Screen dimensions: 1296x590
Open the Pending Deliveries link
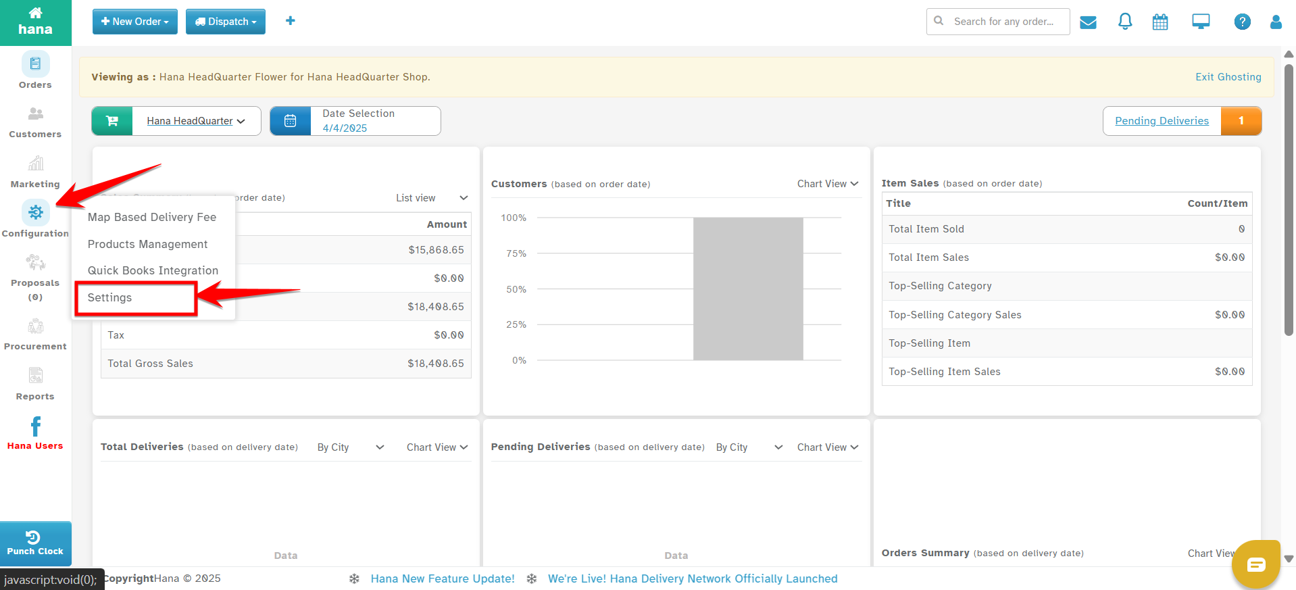click(x=1162, y=121)
